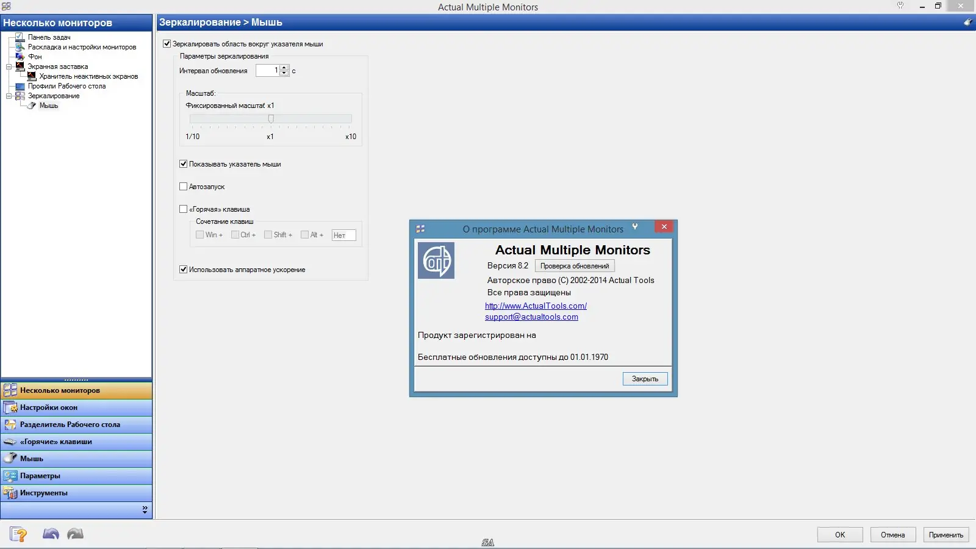Click the Мышь section mouse icon

(x=10, y=458)
